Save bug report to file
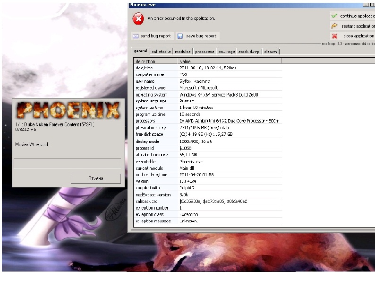This screenshot has height=281, width=375. pyautogui.click(x=197, y=36)
